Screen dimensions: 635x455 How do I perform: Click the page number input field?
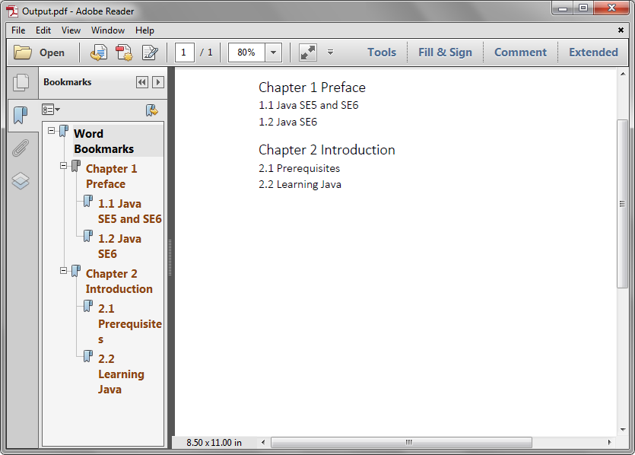(184, 52)
